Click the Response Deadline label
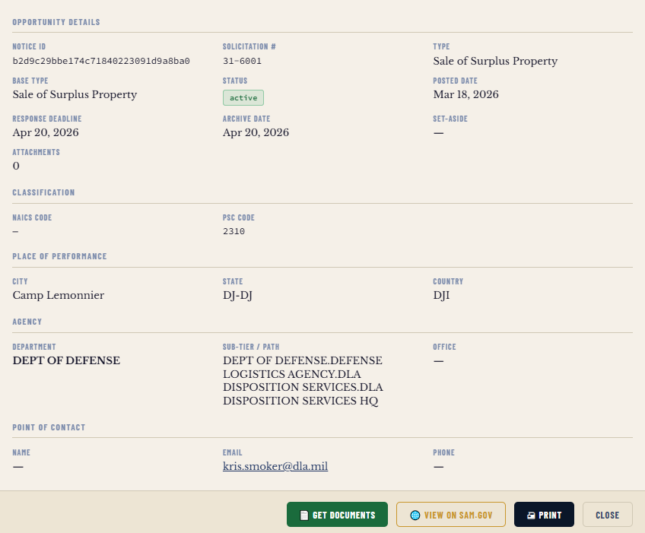This screenshot has height=533, width=645. click(x=47, y=119)
